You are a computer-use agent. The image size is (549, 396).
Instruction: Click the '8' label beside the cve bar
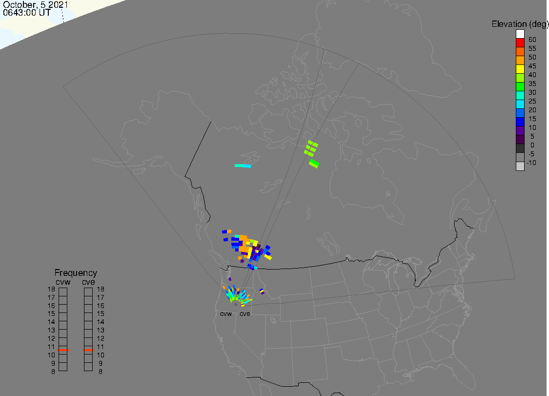click(101, 372)
